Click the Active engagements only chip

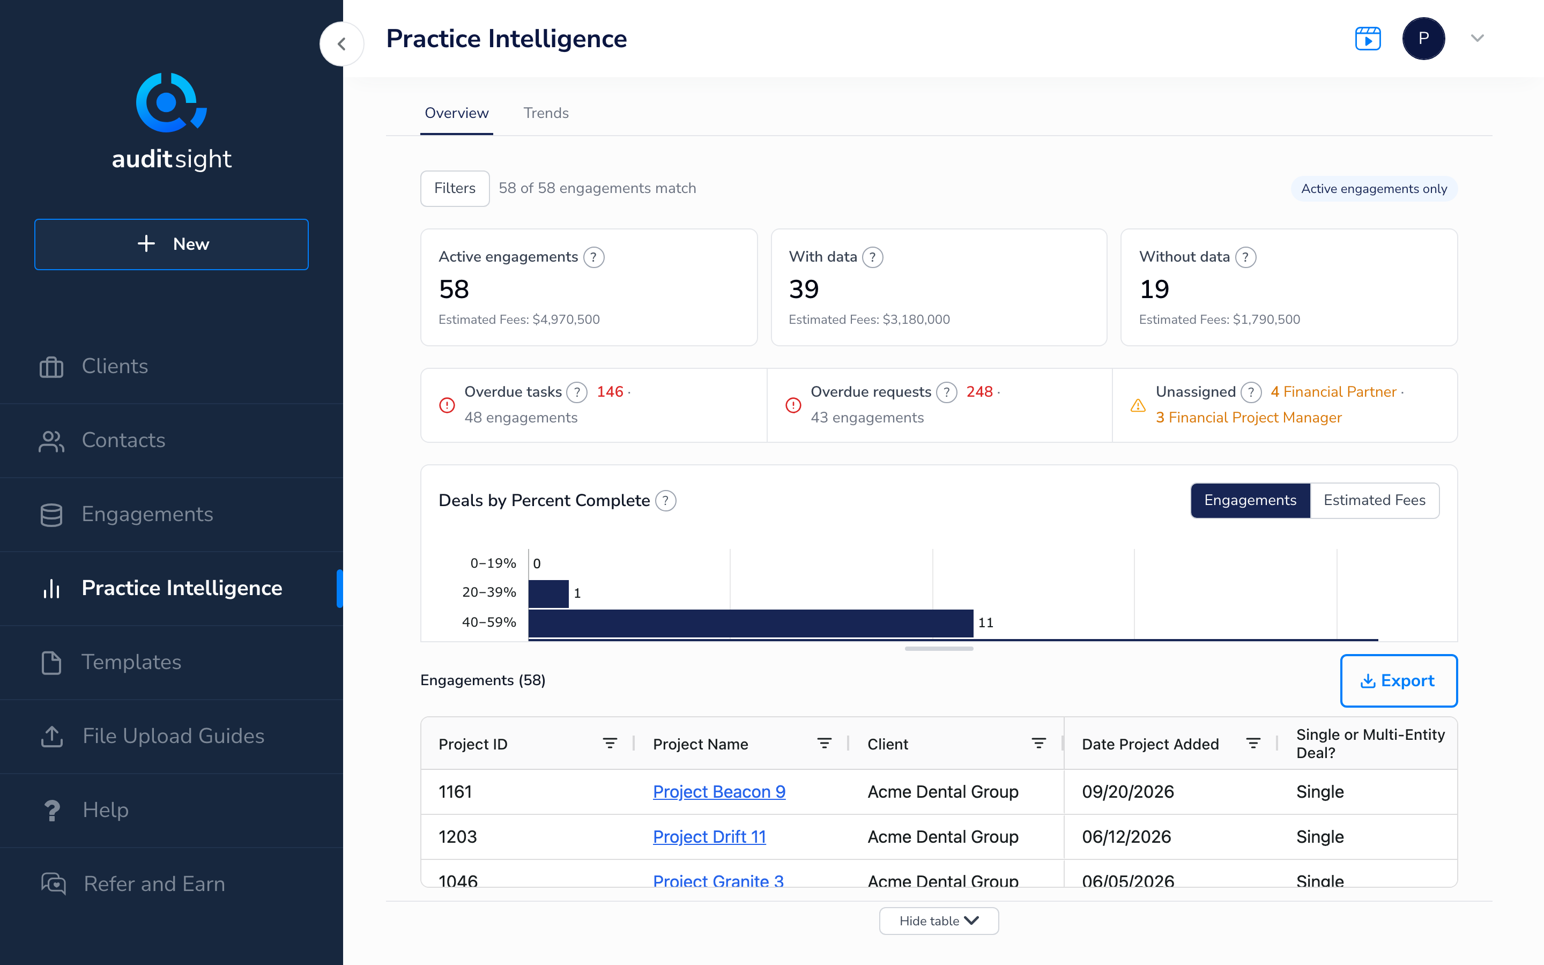pos(1374,189)
